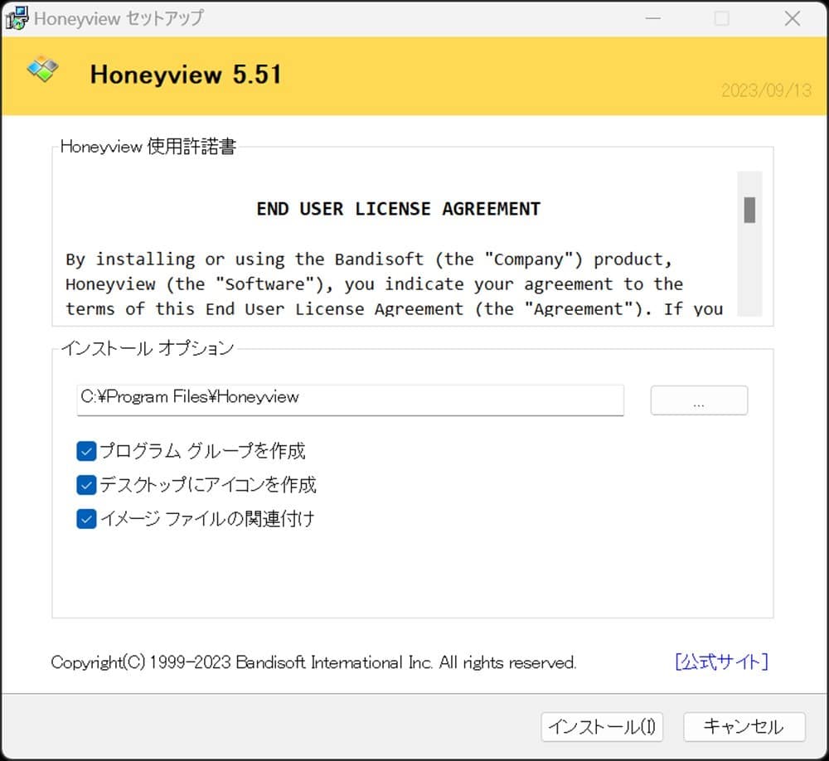Cancel setup with the キャンセル button
829x761 pixels.
tap(744, 726)
